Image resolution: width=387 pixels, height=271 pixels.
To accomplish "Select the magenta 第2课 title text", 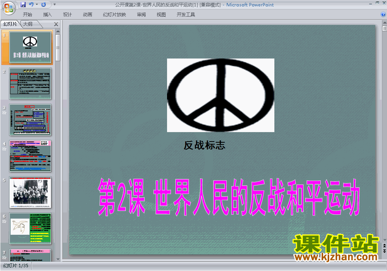I will [229, 197].
